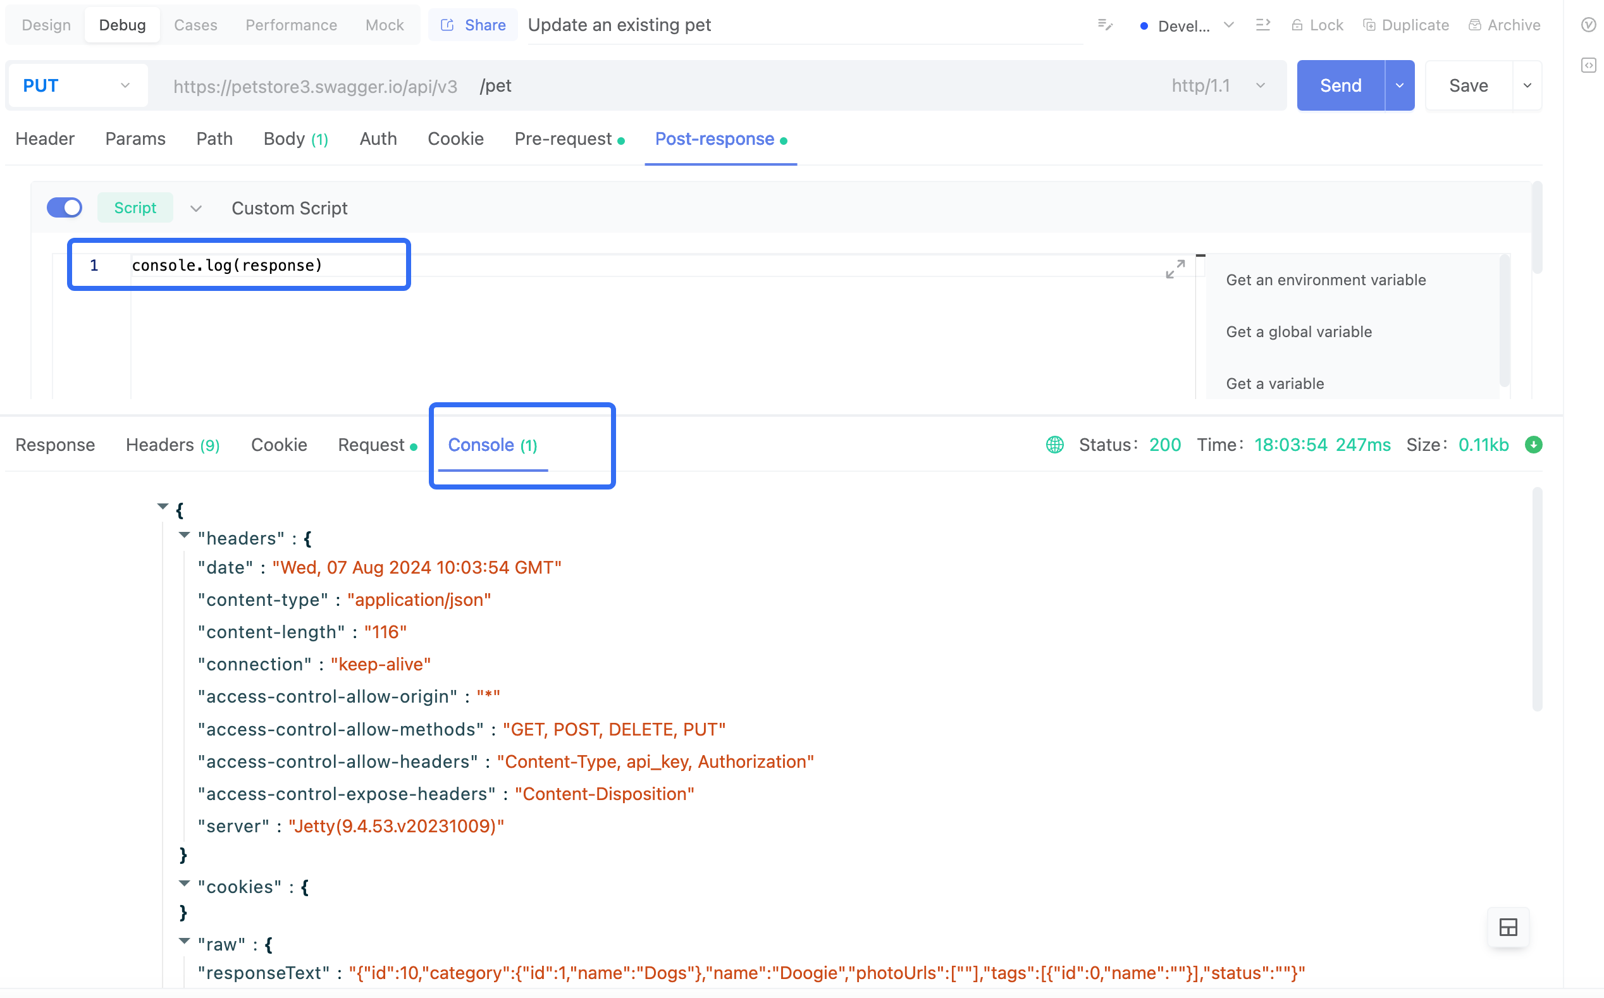Open the Auth tab
The height and width of the screenshot is (998, 1604).
click(x=378, y=139)
